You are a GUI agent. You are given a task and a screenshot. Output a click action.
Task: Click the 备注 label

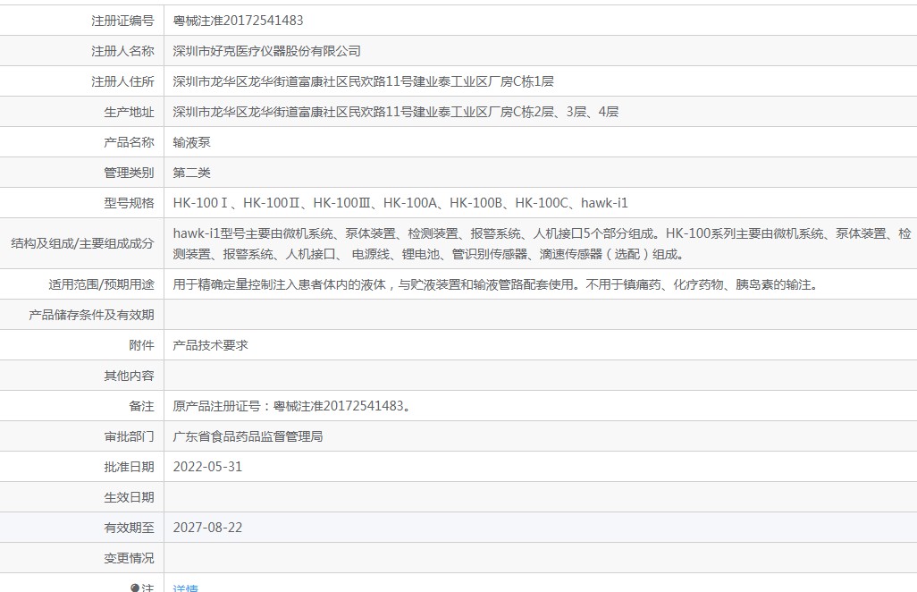pos(141,406)
